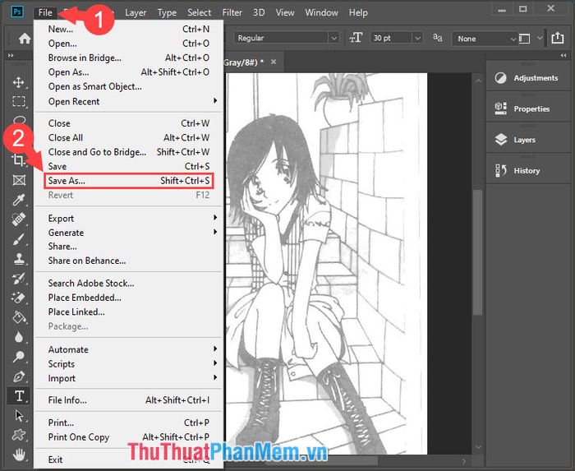Select the Path Selection tool
This screenshot has width=575, height=471.
pyautogui.click(x=19, y=416)
